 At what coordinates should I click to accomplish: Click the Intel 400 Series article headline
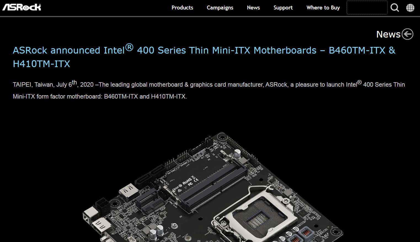(204, 57)
